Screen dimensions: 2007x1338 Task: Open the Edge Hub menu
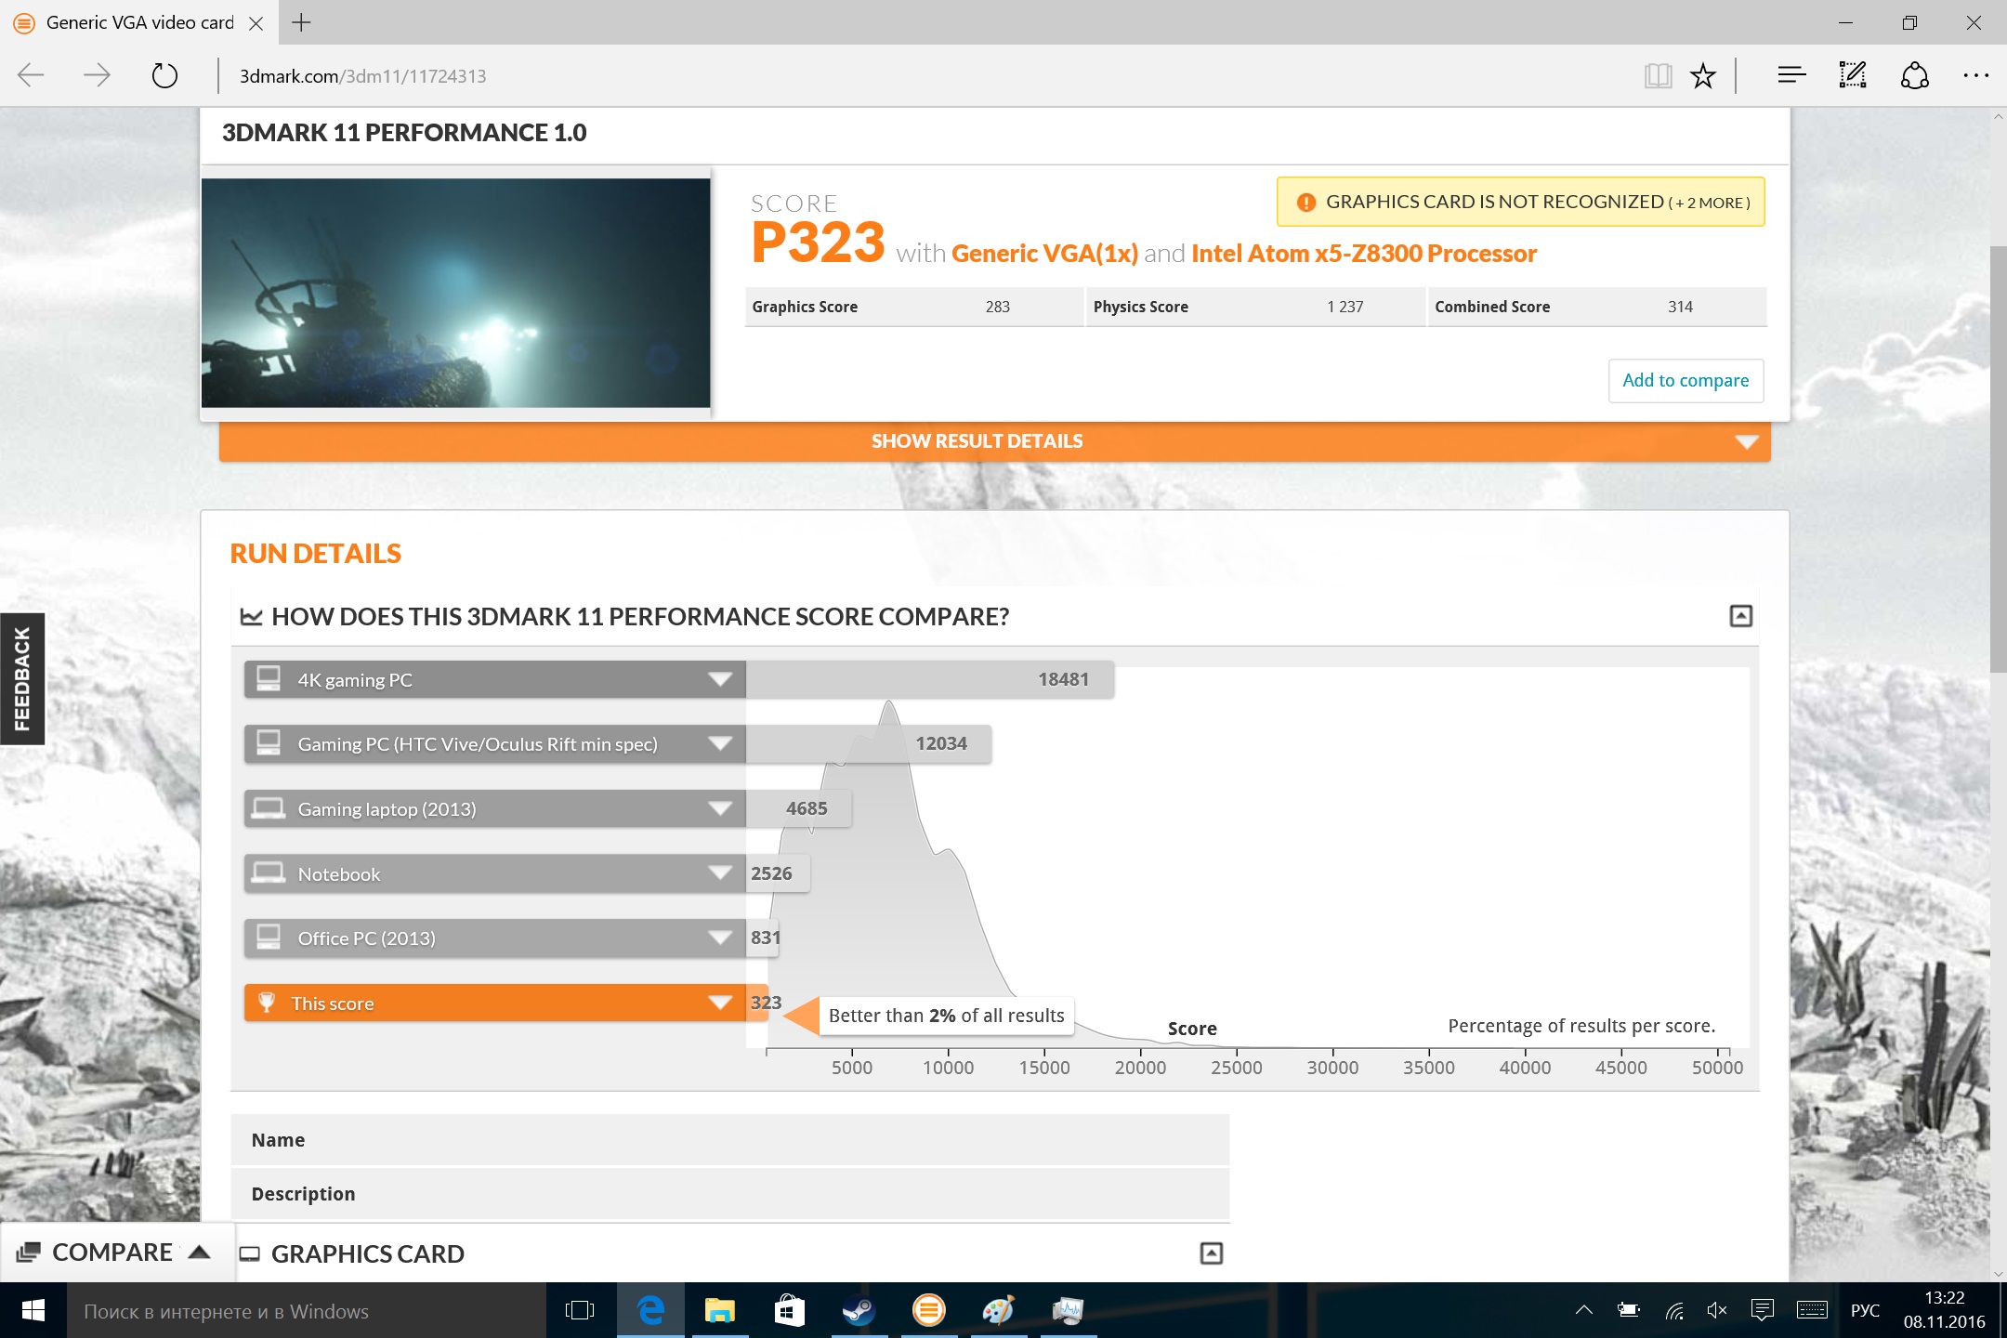click(1791, 75)
